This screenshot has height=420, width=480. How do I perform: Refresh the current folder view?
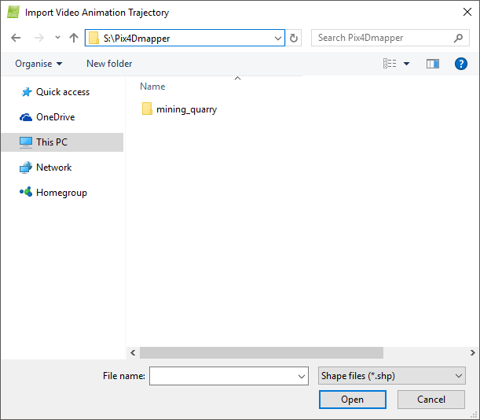pyautogui.click(x=295, y=38)
